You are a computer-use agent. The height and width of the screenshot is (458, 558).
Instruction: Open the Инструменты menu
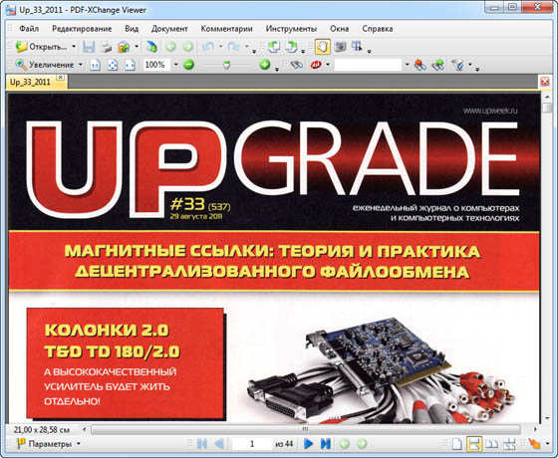click(x=291, y=29)
